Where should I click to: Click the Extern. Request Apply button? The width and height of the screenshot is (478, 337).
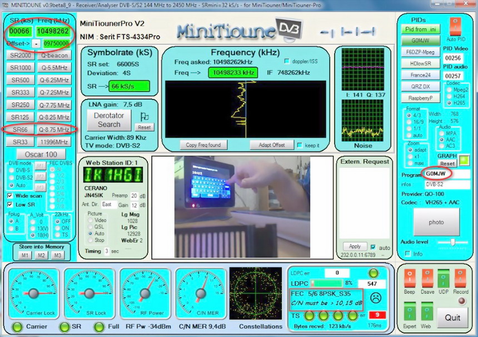(355, 246)
